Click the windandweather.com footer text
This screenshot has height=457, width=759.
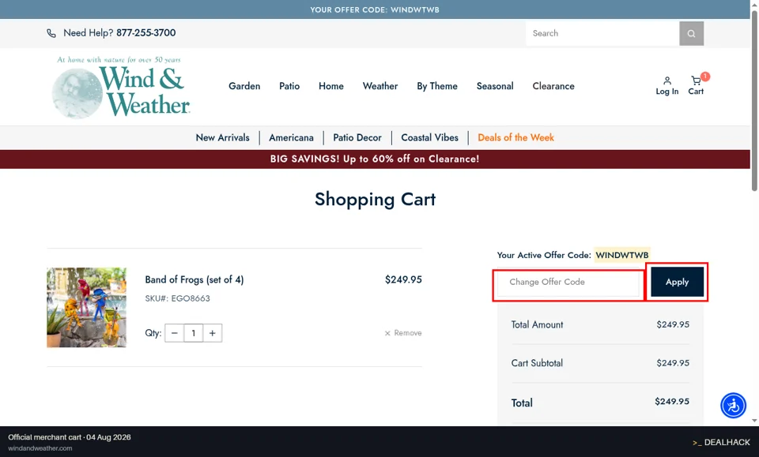pyautogui.click(x=40, y=448)
